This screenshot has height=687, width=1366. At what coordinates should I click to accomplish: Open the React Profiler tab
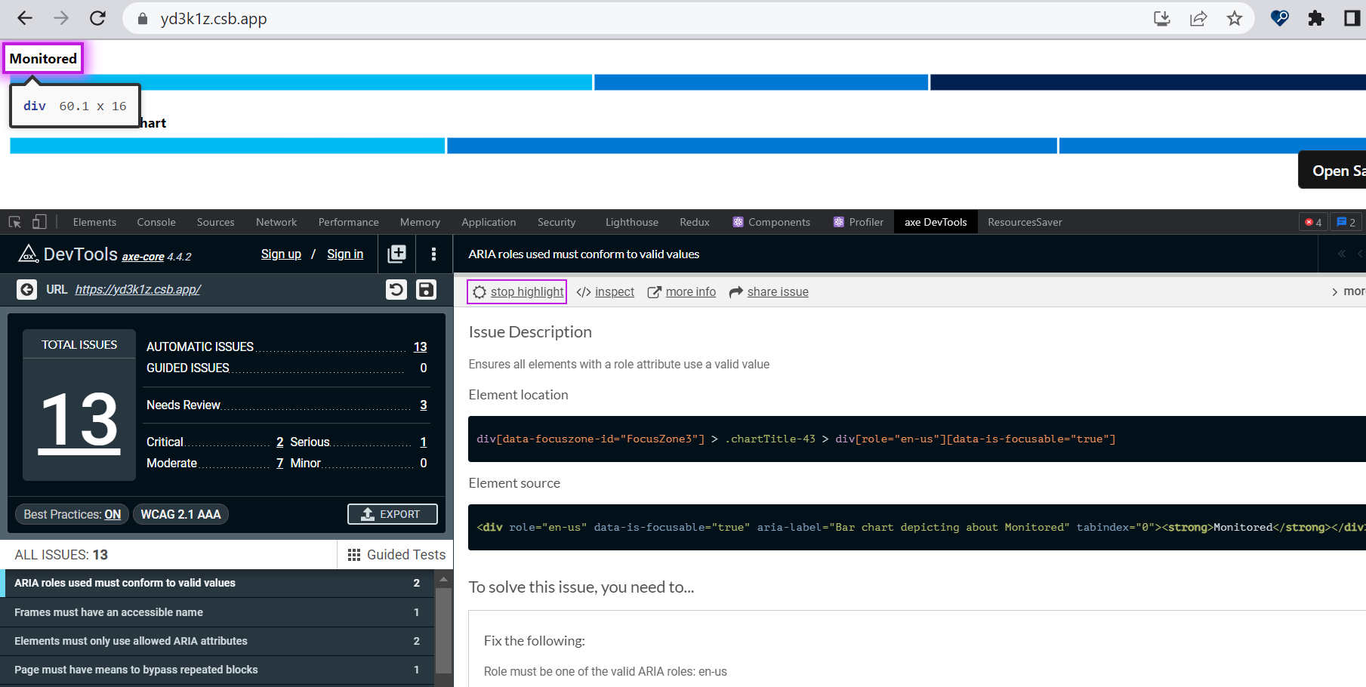pos(859,222)
